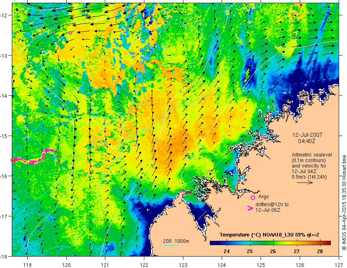Click the magenta drifter legend arrowhead
Viewport: 347px width, 268px height.
point(250,208)
